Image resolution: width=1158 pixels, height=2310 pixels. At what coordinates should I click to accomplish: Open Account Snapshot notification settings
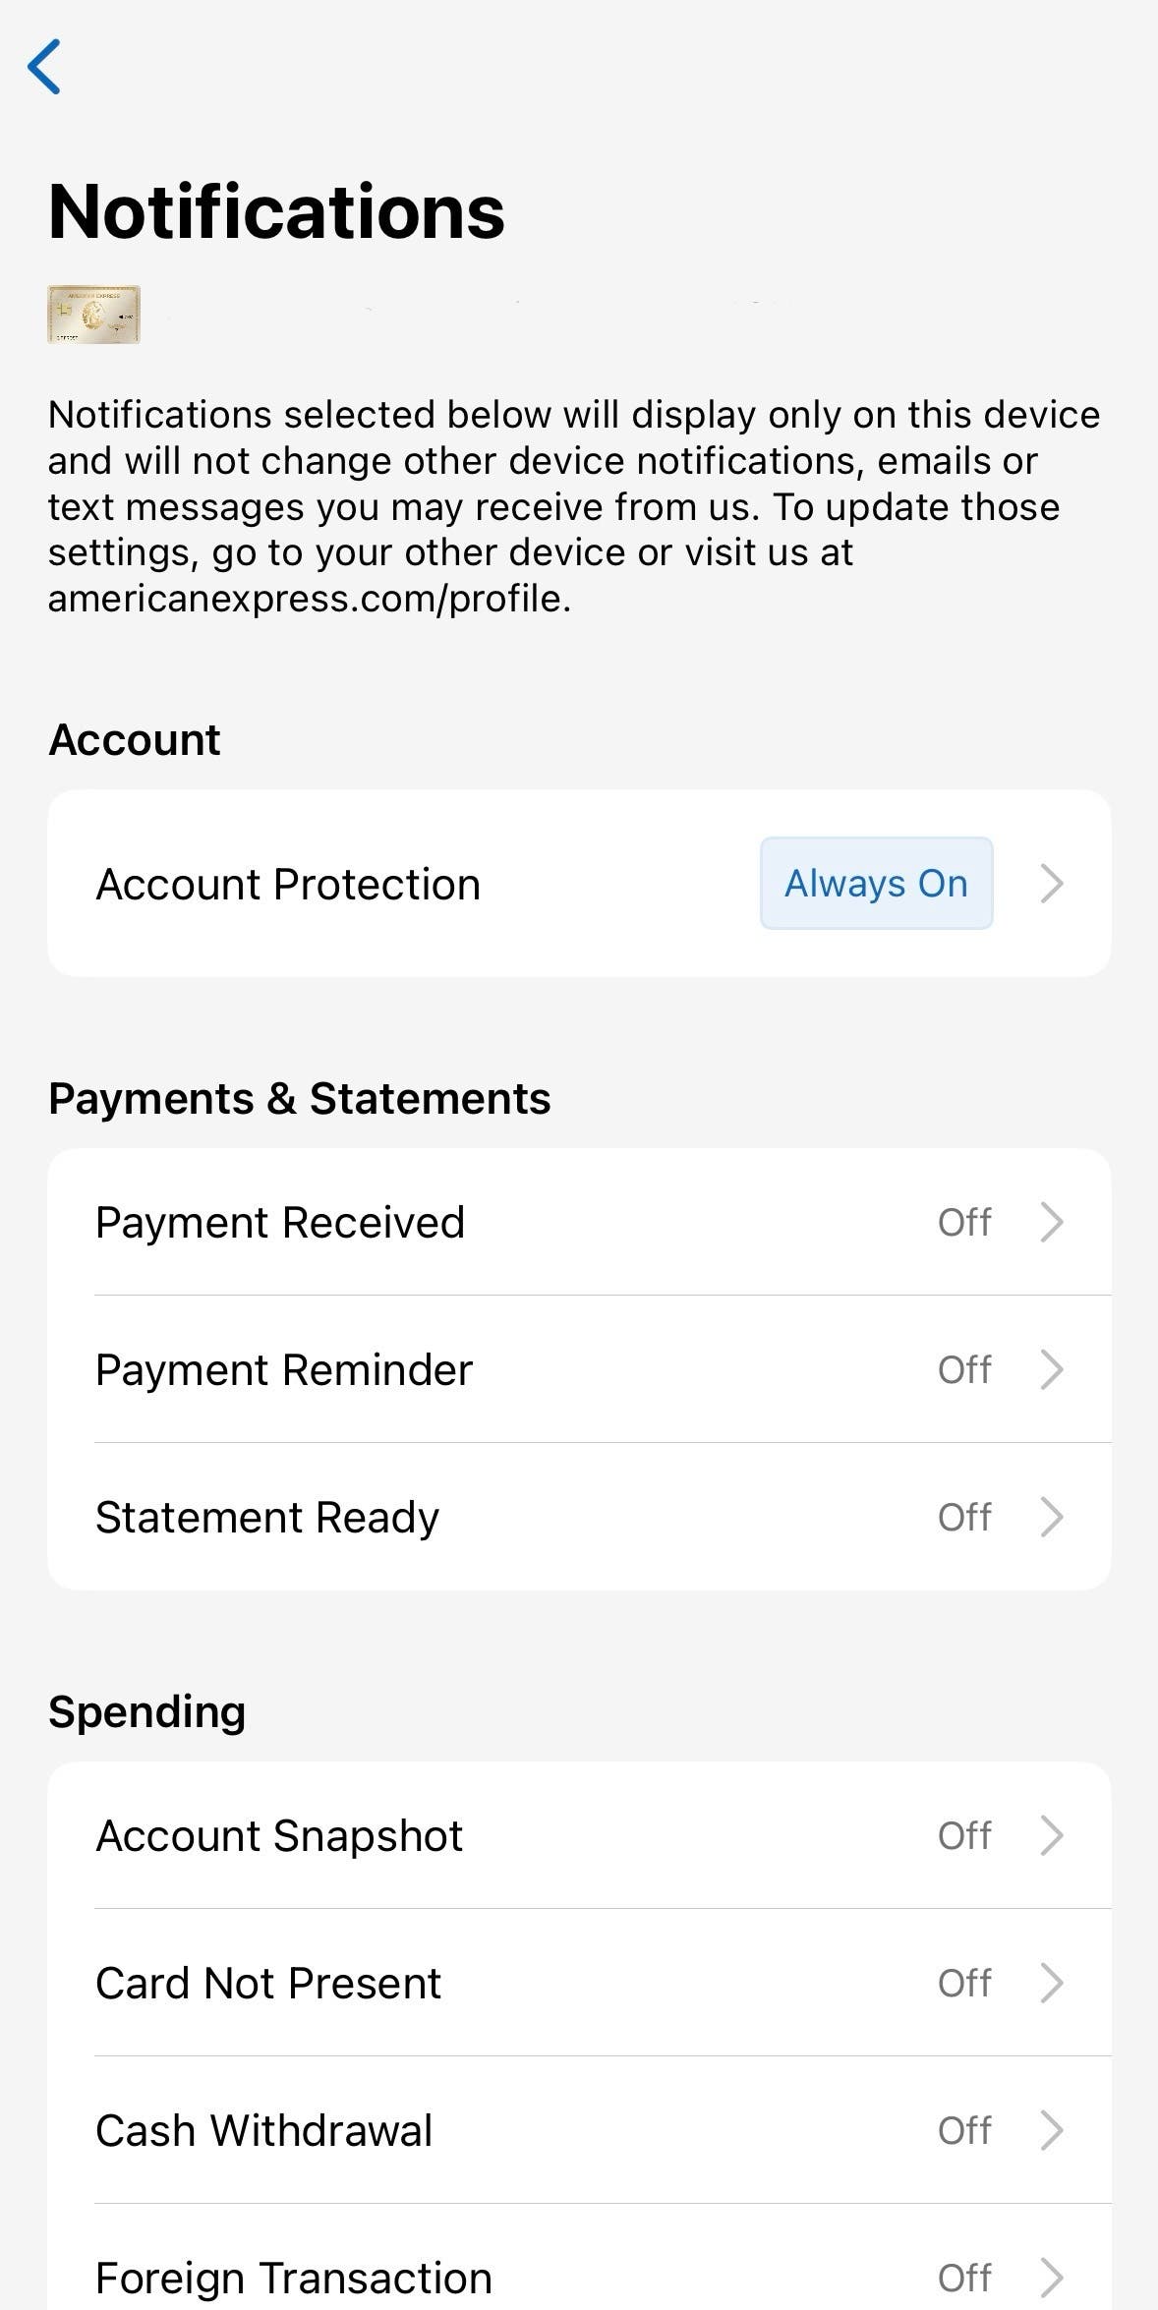(x=279, y=1836)
